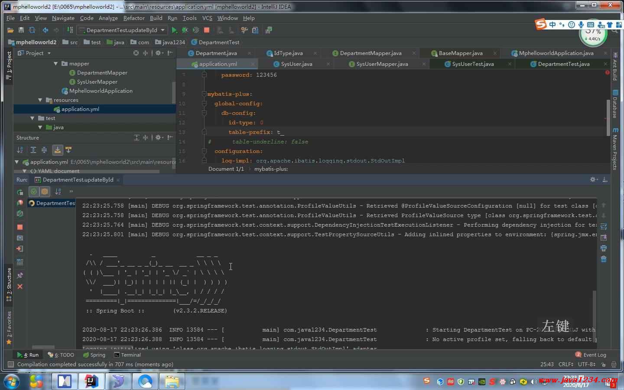Collapse all in Project panel header

coord(146,53)
